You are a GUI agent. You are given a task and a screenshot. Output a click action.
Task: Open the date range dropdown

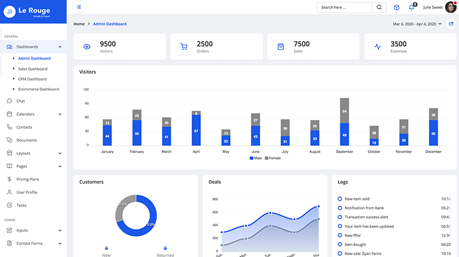418,24
